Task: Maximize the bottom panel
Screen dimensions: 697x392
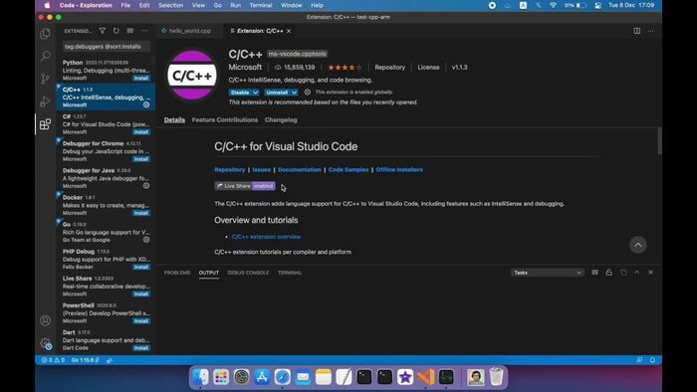Action: click(637, 273)
